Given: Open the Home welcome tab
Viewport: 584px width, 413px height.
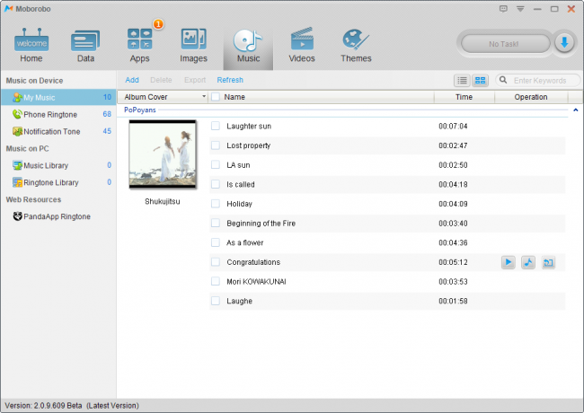Looking at the screenshot, I should coord(31,46).
